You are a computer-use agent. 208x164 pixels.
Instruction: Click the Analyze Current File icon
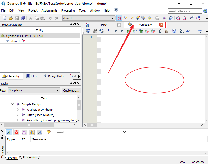pos(174,31)
